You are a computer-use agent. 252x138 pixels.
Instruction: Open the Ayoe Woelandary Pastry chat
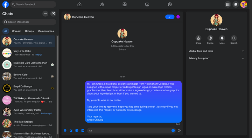click(28, 112)
